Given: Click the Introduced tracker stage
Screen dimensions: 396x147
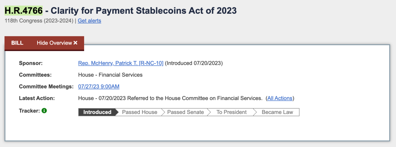Looking at the screenshot, I should pos(97,112).
